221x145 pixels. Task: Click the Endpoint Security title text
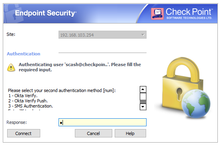coord(46,13)
